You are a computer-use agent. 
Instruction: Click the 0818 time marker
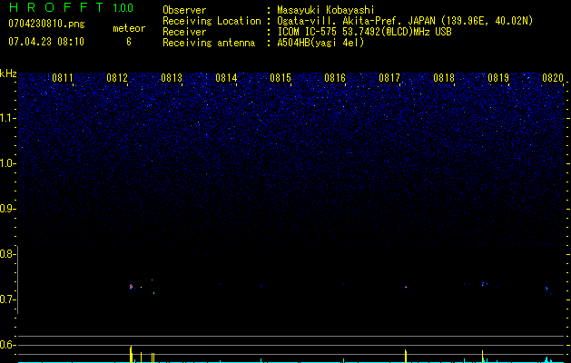(444, 78)
